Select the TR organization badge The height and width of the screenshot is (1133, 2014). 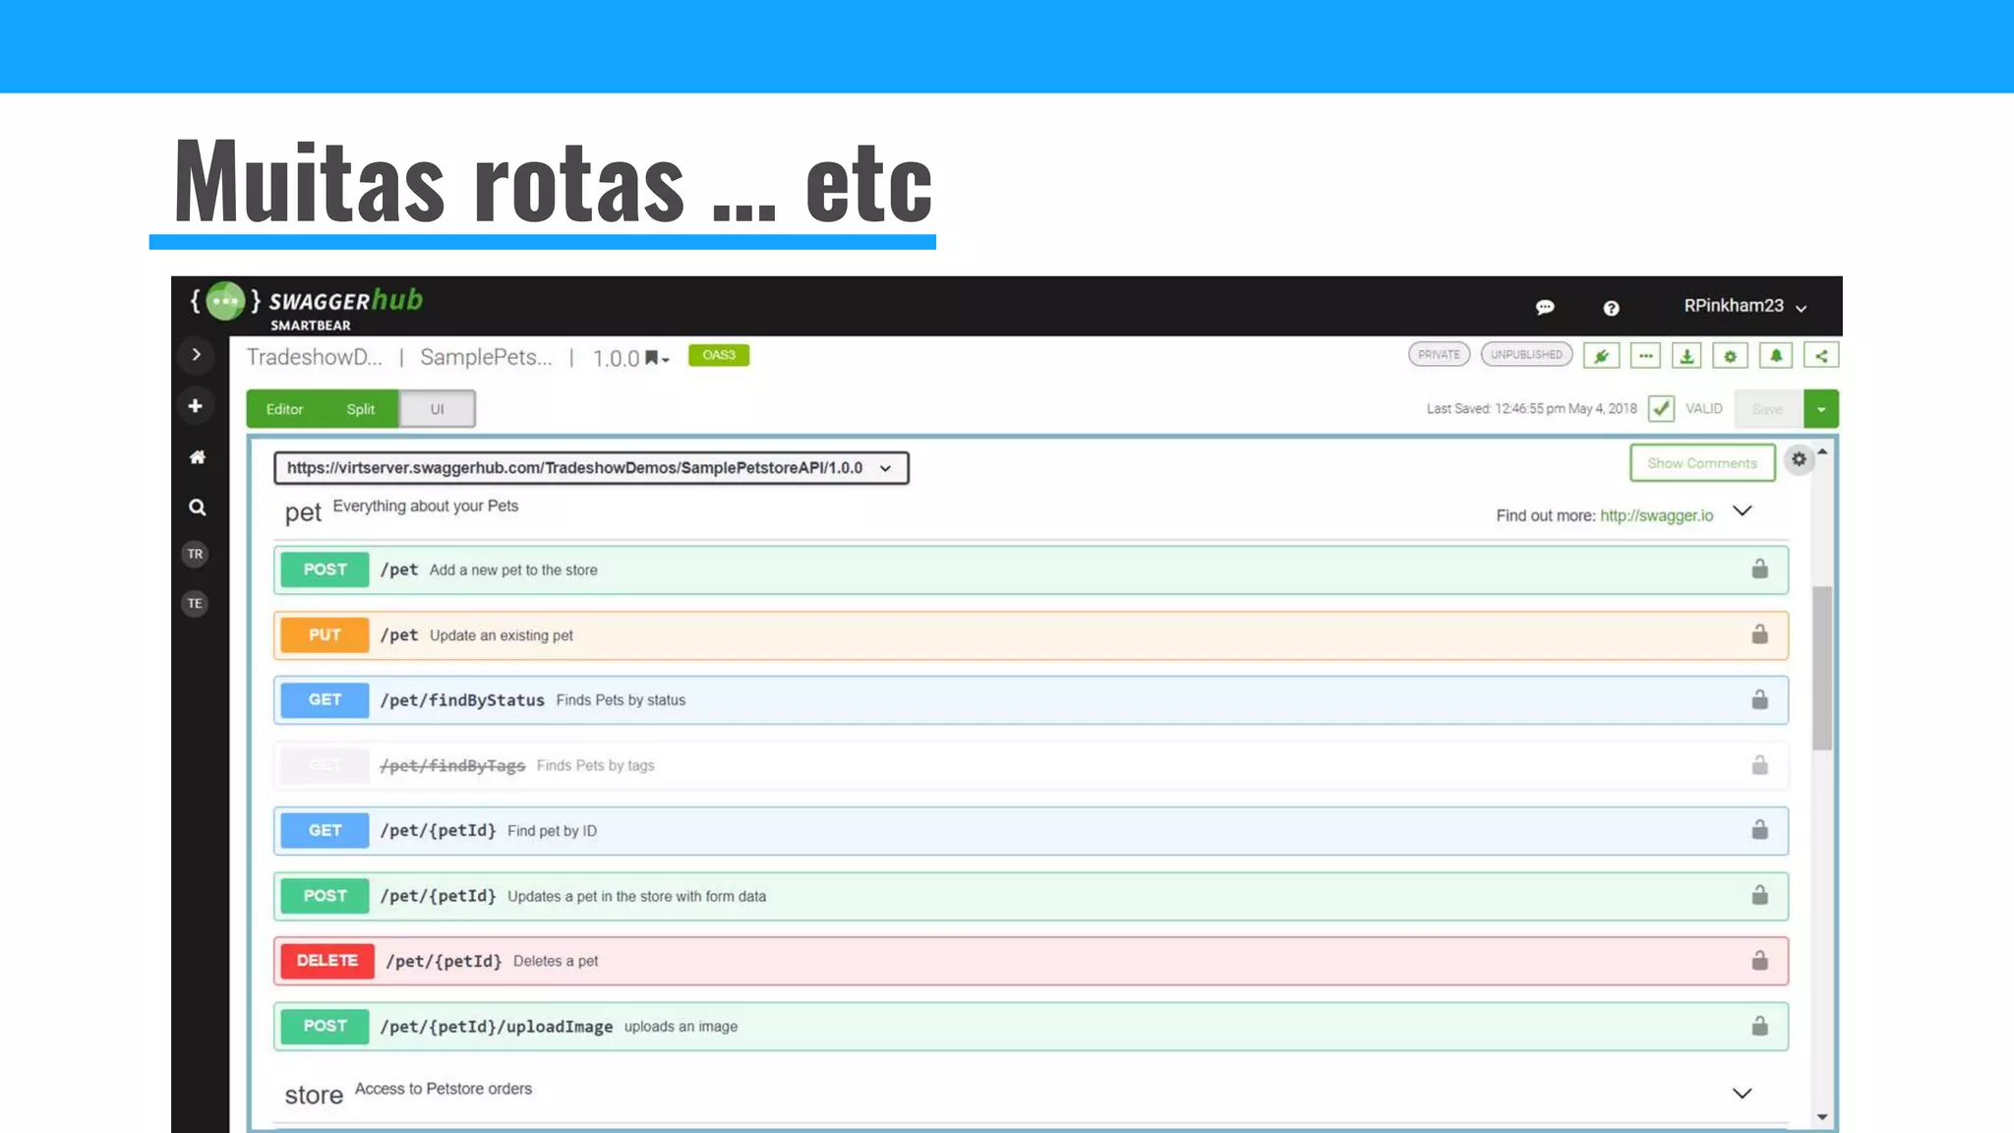[195, 554]
